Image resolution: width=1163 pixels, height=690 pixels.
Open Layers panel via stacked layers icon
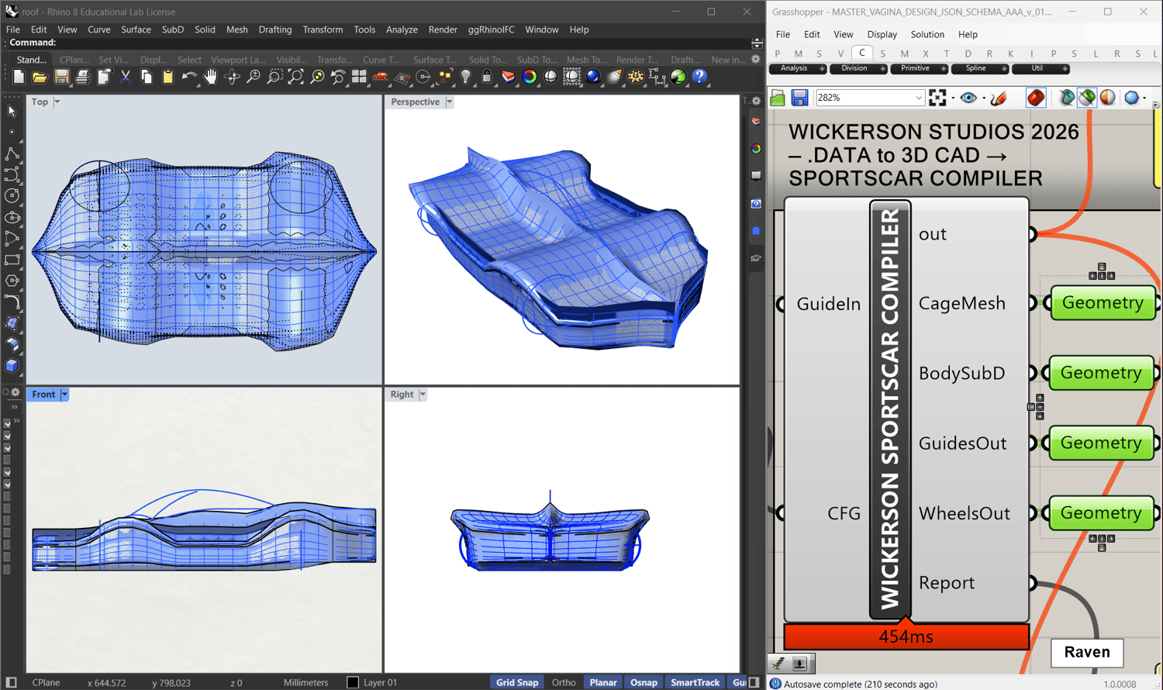tap(508, 77)
